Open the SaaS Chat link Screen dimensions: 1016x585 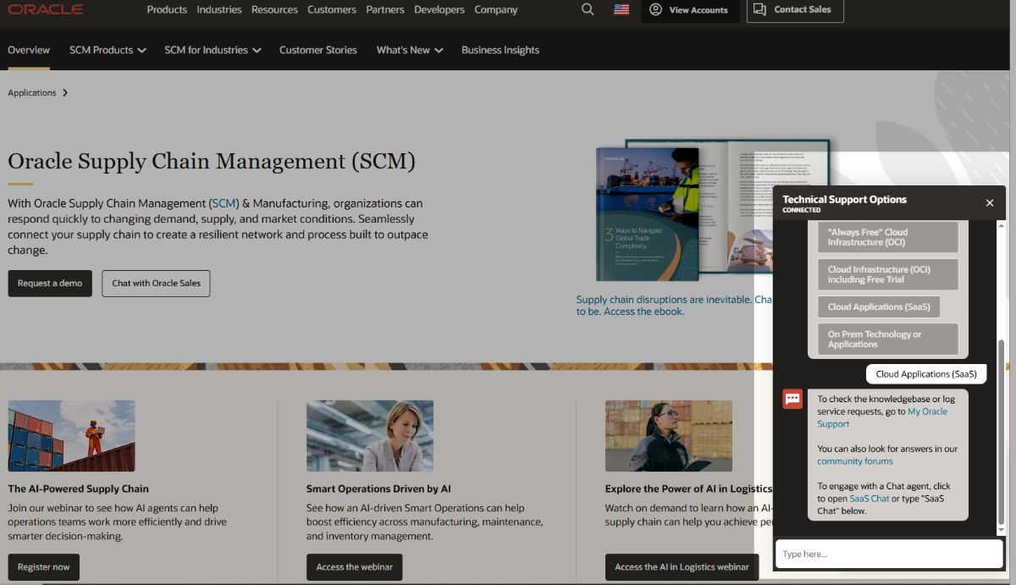[870, 499]
